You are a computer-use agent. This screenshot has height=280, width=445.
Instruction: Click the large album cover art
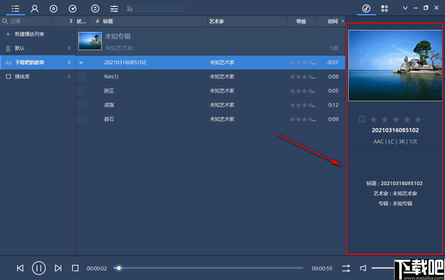(395, 66)
